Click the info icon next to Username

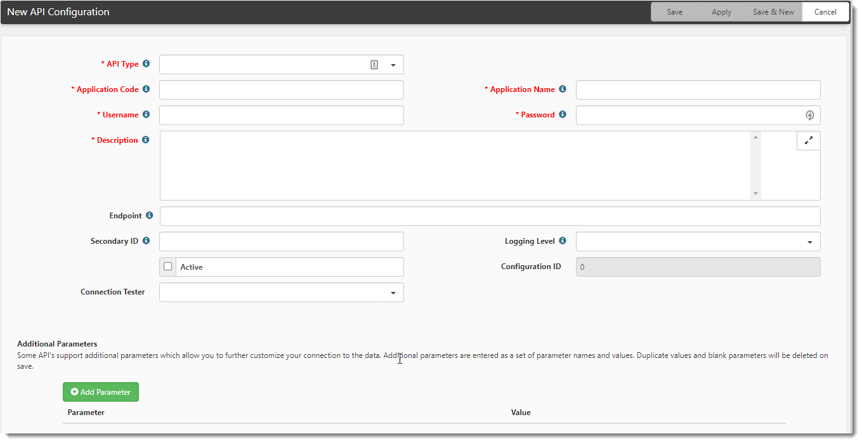click(146, 115)
